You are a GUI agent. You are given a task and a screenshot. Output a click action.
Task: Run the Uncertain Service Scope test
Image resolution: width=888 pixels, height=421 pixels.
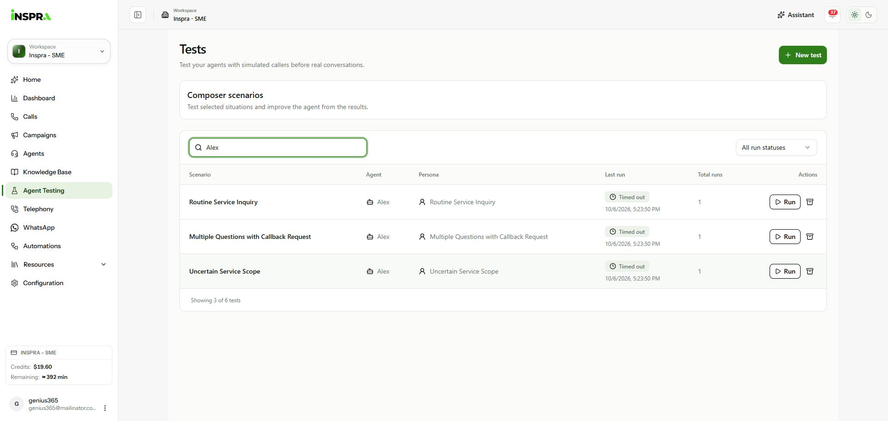click(785, 271)
